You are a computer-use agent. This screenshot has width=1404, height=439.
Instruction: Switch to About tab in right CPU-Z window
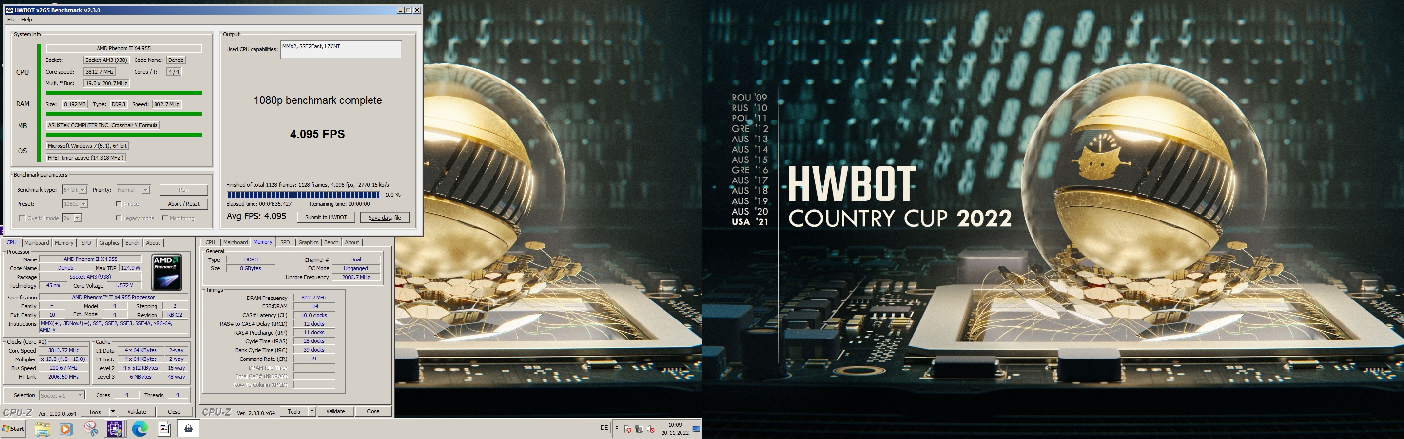point(352,243)
